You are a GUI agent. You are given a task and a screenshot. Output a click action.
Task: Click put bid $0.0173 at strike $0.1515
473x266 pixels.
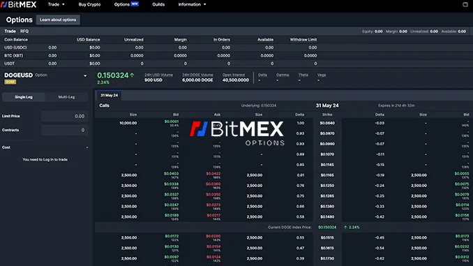(462, 236)
